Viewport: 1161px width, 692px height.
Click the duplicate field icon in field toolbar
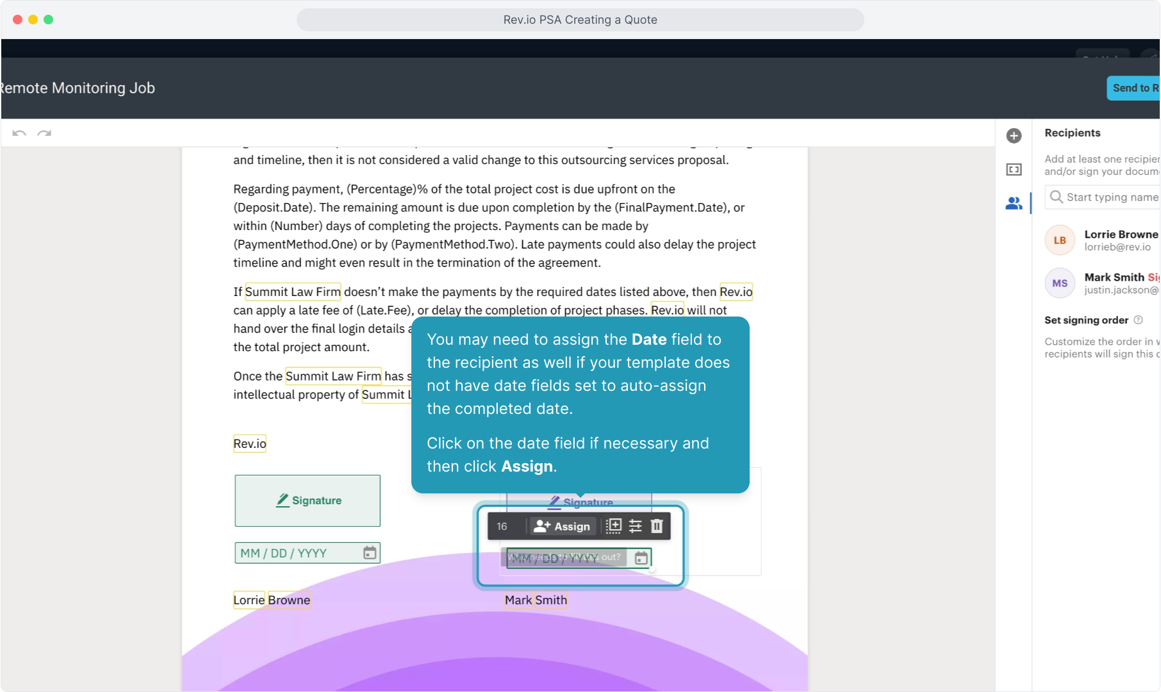(614, 526)
